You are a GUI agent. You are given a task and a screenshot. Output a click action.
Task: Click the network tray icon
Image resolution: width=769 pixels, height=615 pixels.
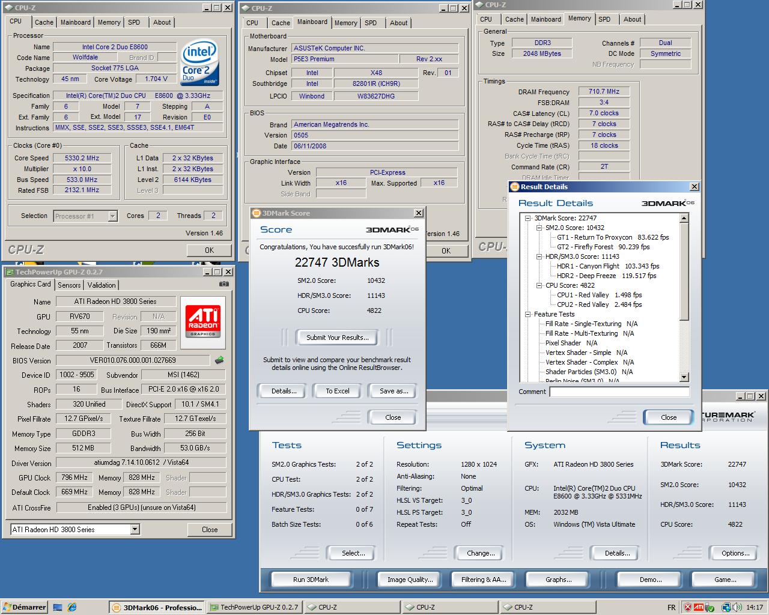coord(726,607)
